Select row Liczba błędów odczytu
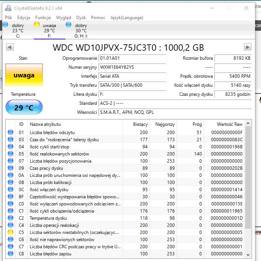This screenshot has width=261, height=261. 125,132
